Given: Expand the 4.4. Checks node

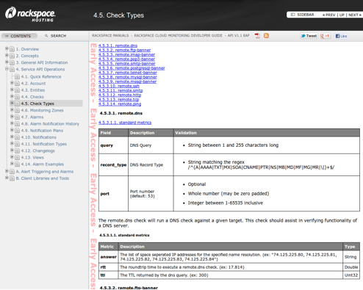Looking at the screenshot, I should 12,96.
